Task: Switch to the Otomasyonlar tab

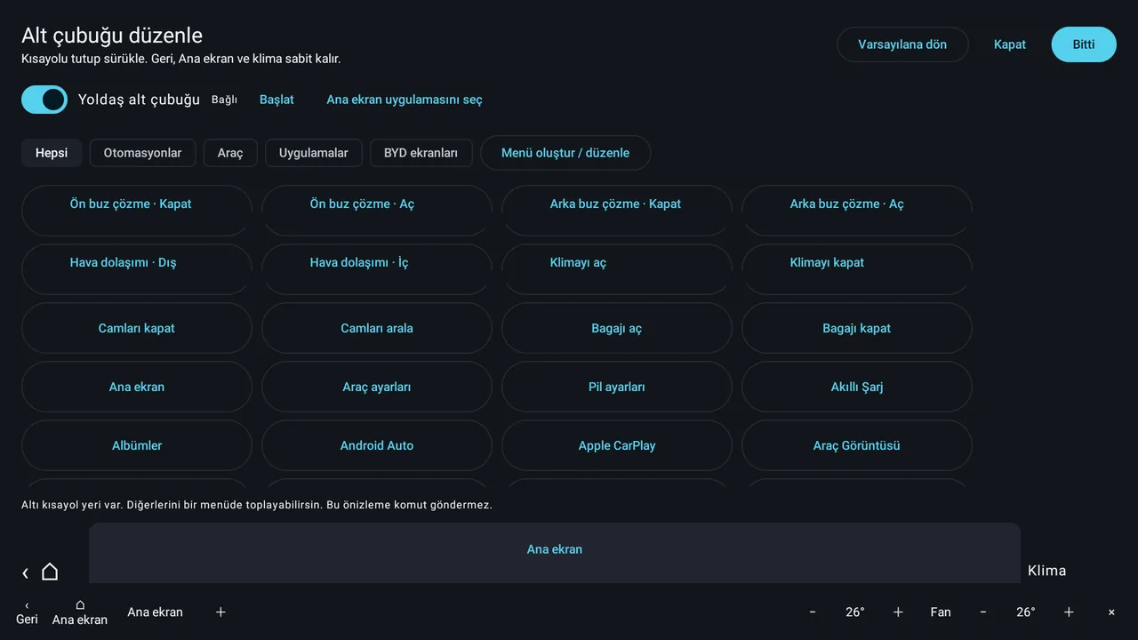Action: pyautogui.click(x=142, y=153)
